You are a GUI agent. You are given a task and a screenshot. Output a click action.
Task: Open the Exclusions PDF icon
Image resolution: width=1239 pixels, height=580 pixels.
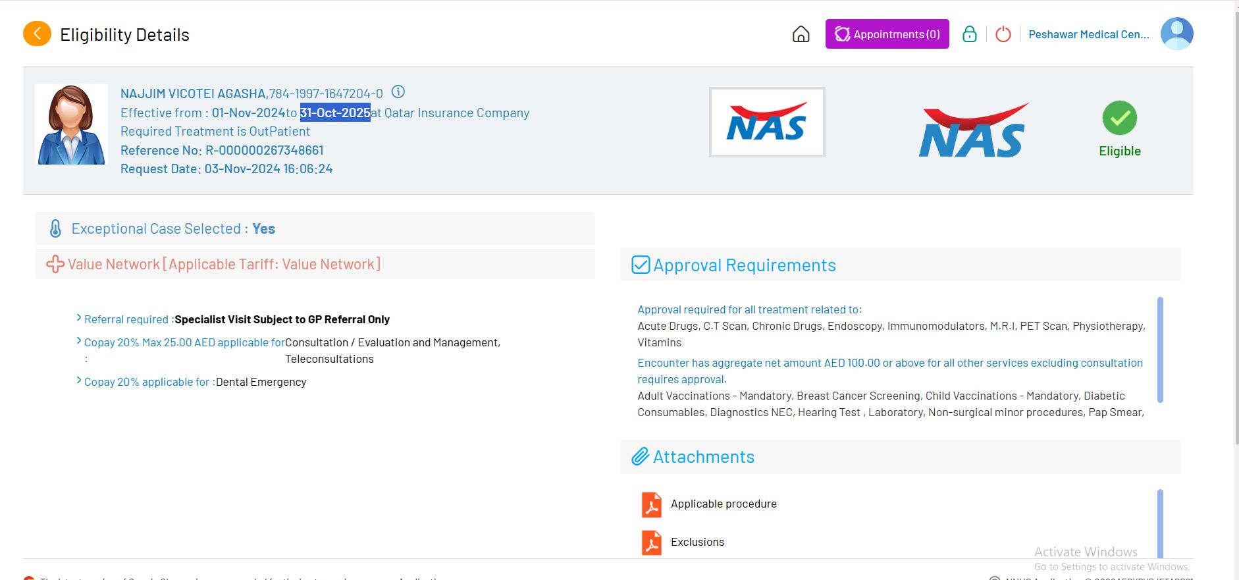pos(651,542)
